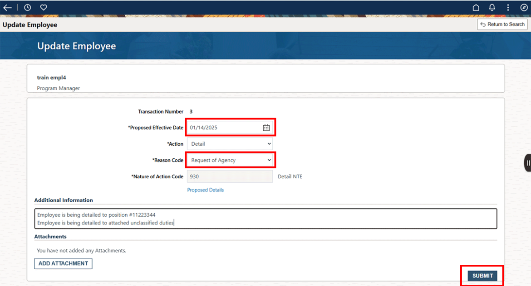Click the Proposed Effective Date field

coord(222,127)
